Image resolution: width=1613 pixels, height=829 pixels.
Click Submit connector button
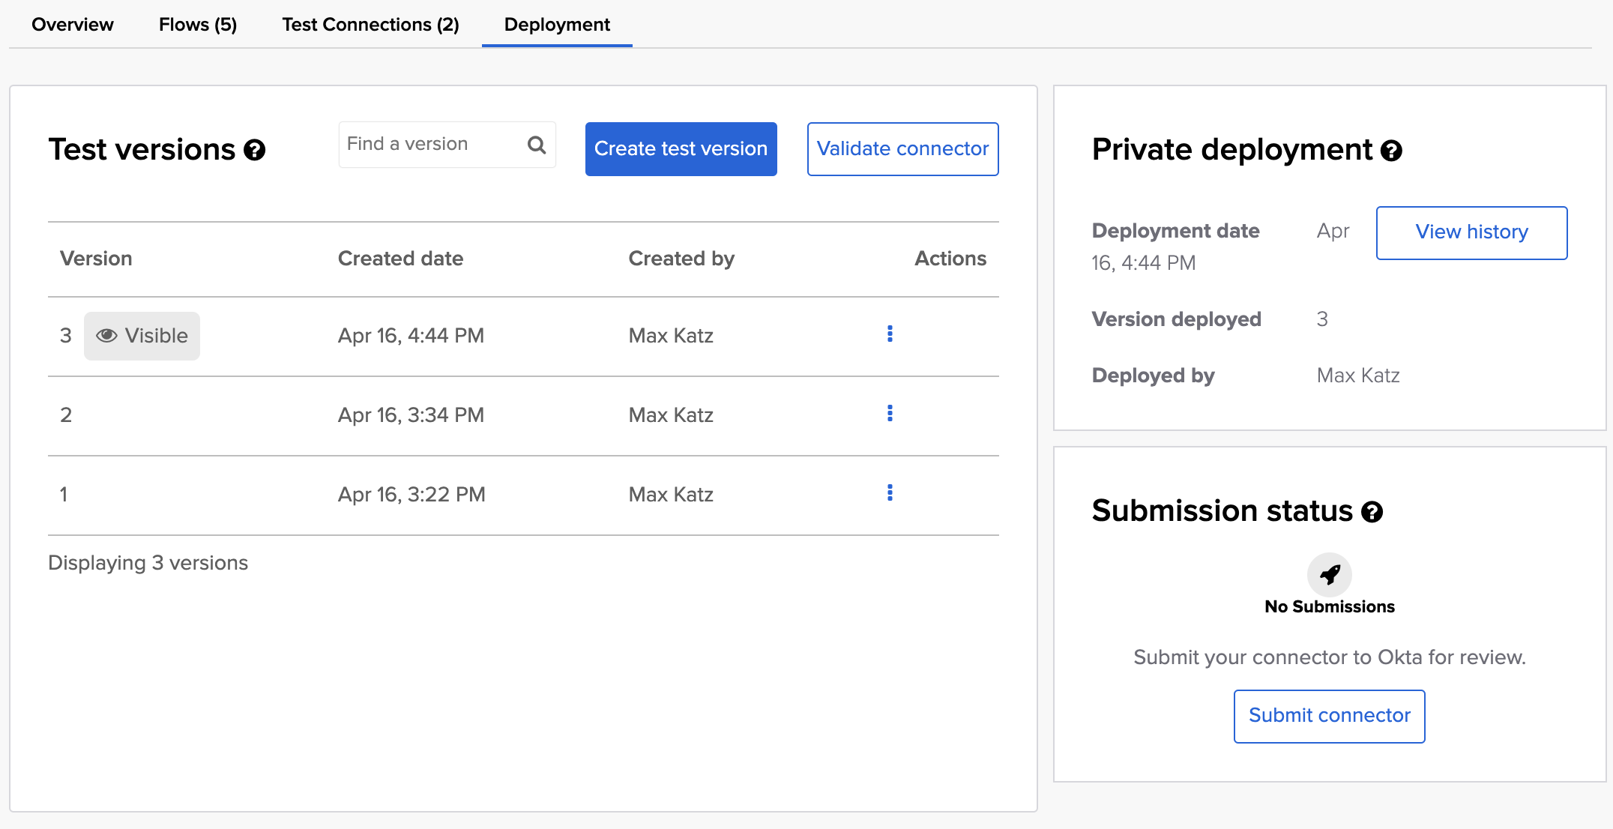[1329, 716]
